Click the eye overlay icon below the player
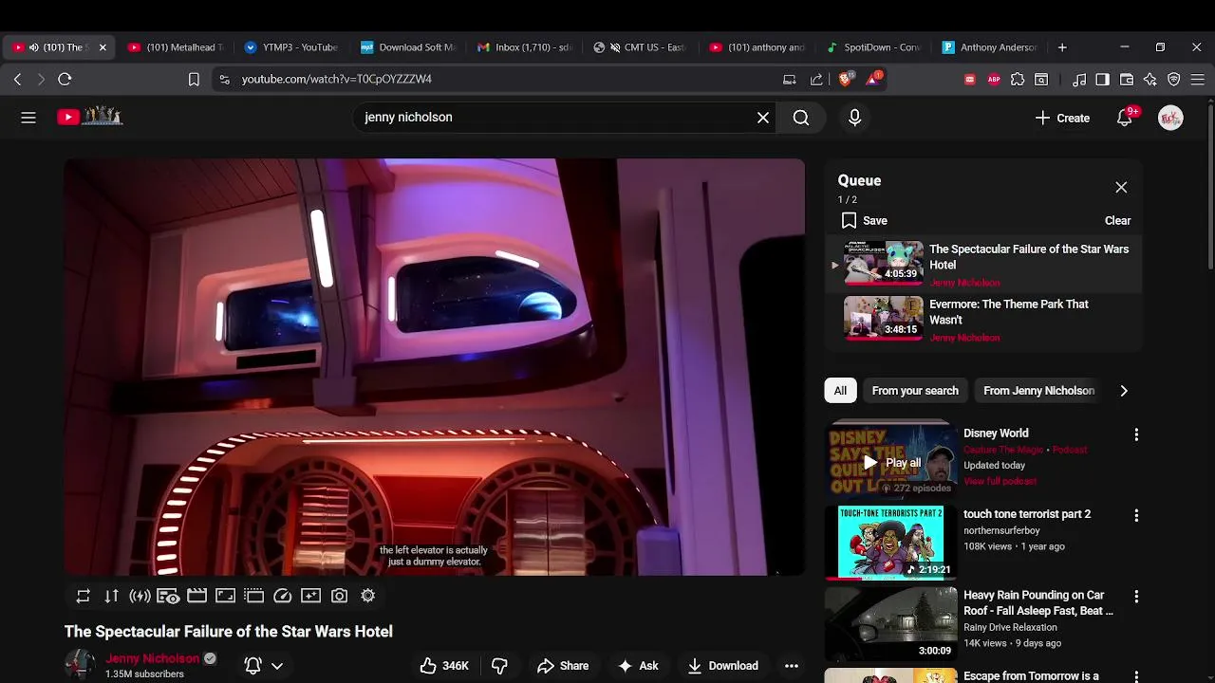Image resolution: width=1215 pixels, height=683 pixels. click(x=168, y=596)
